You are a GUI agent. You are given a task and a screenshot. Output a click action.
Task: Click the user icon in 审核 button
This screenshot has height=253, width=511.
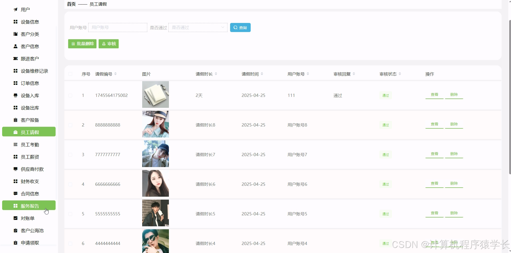coord(104,44)
